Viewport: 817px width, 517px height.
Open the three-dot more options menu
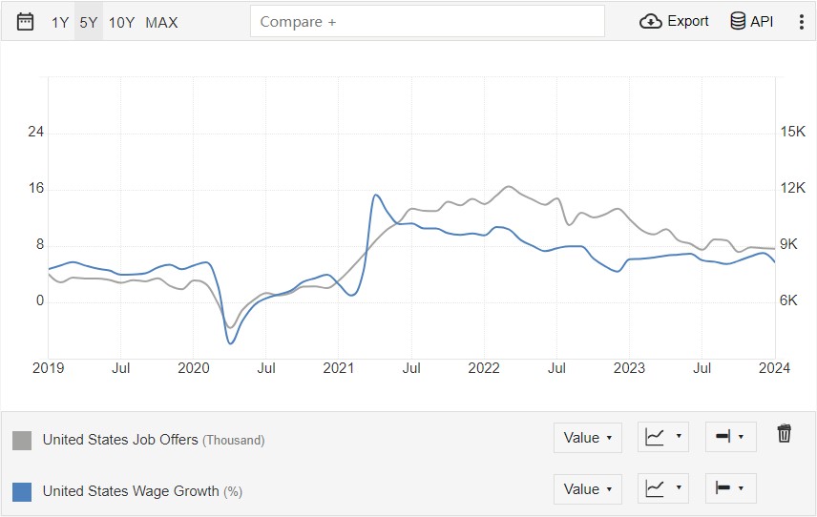(802, 22)
